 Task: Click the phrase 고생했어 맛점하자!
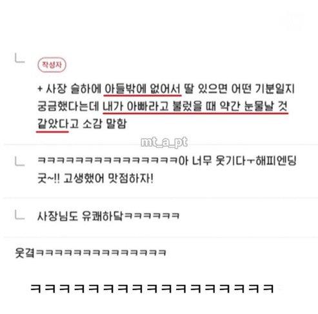click(x=108, y=178)
